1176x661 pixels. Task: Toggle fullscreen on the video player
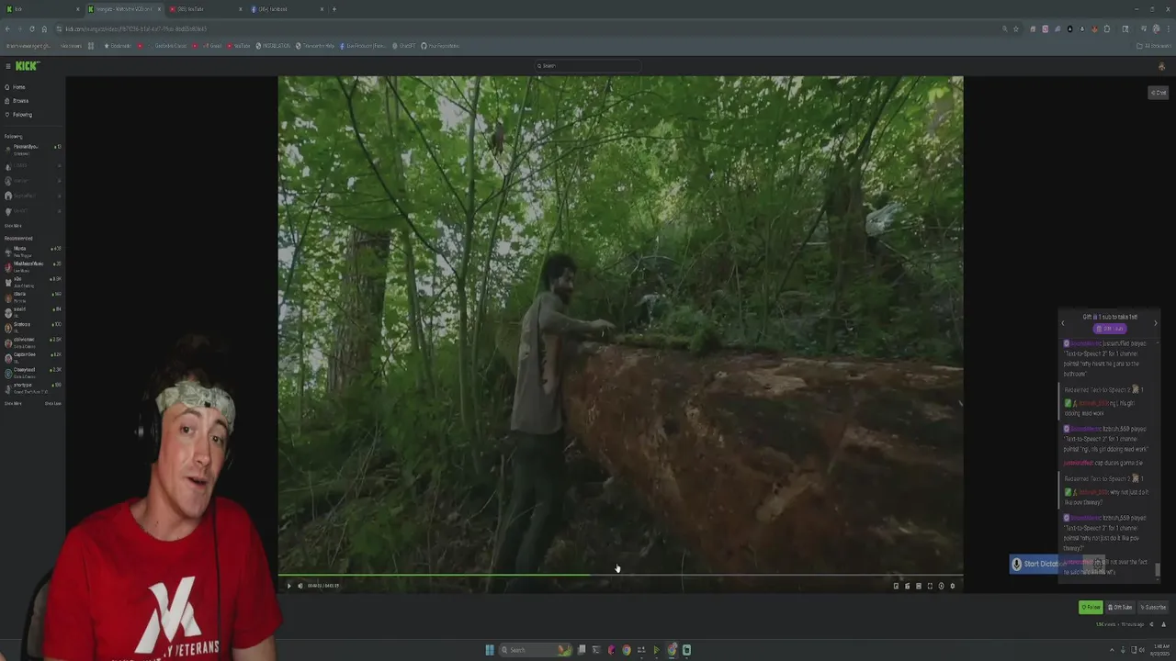[x=930, y=586]
